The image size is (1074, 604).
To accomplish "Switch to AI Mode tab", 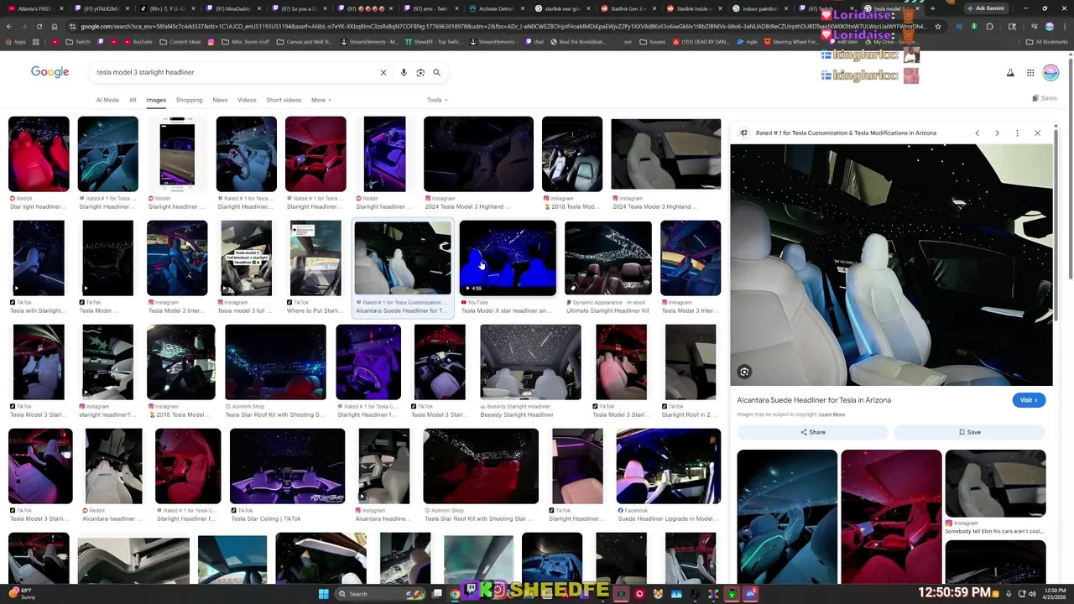I will click(x=107, y=100).
